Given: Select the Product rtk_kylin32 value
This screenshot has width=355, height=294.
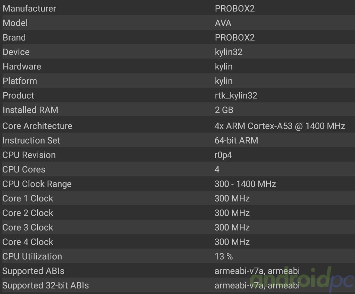Looking at the screenshot, I should coord(236,96).
